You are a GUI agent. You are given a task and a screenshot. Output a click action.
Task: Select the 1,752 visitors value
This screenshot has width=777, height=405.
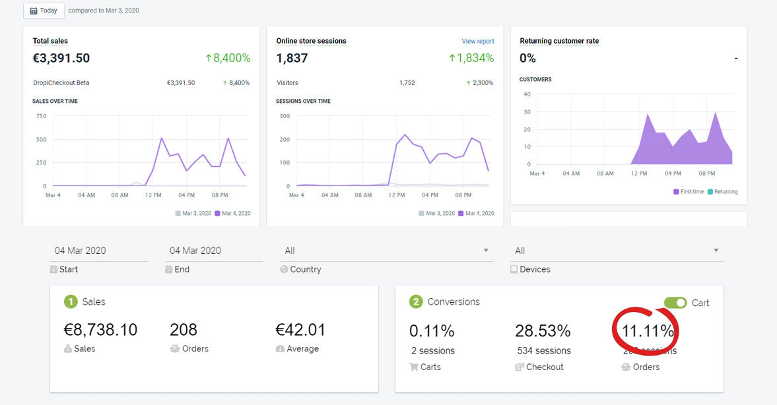pyautogui.click(x=407, y=82)
